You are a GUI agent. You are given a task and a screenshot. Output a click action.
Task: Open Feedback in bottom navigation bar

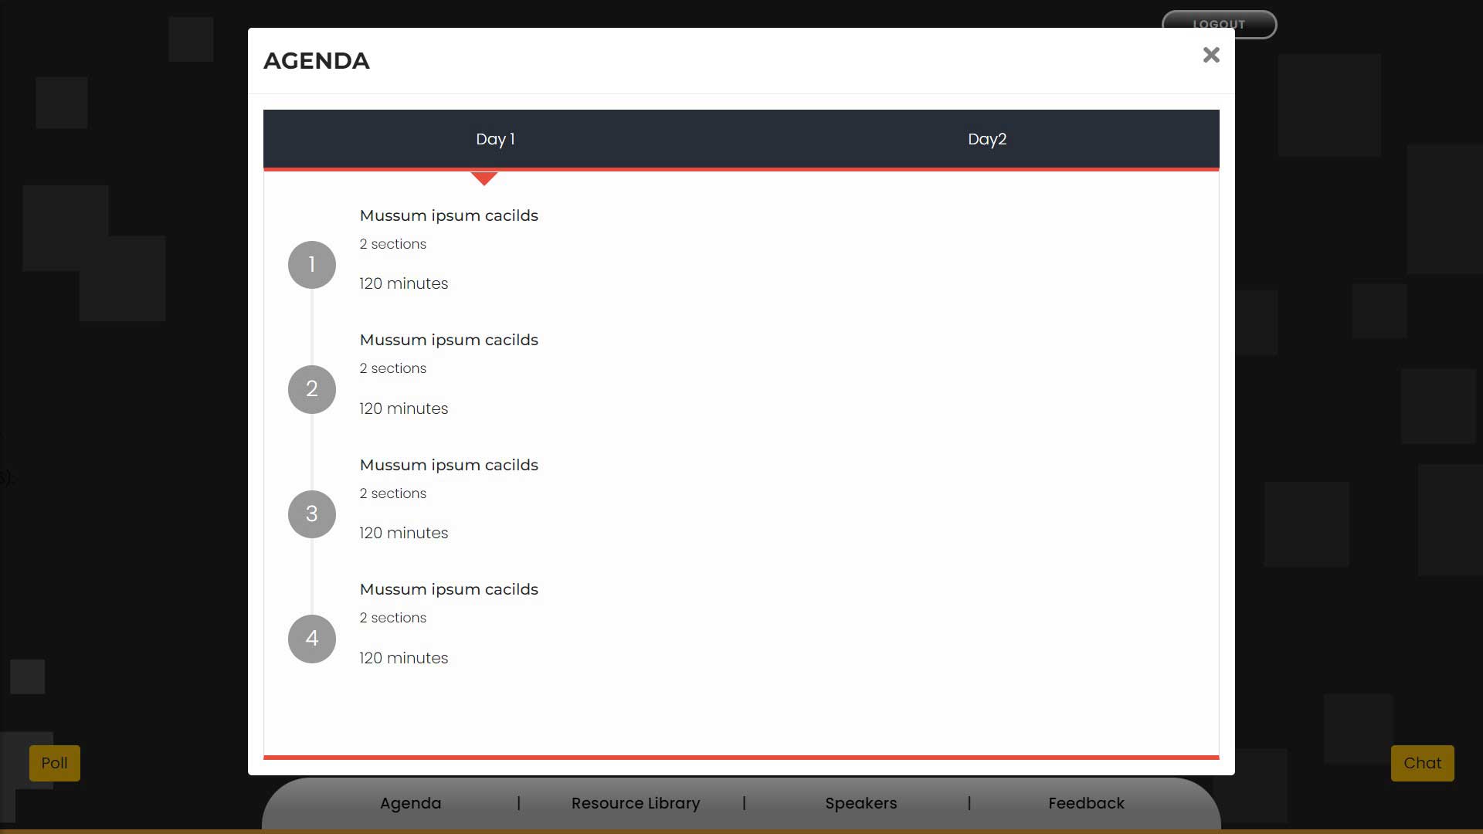pos(1086,803)
